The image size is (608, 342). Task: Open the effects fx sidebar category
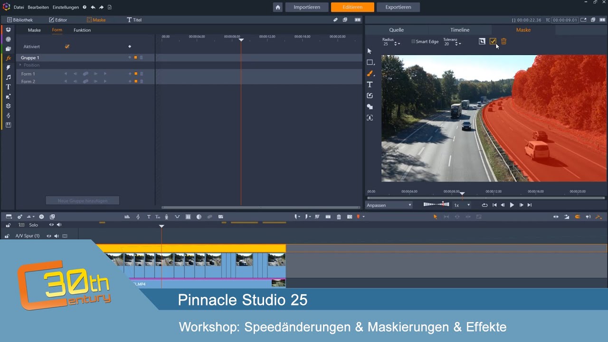(x=8, y=58)
